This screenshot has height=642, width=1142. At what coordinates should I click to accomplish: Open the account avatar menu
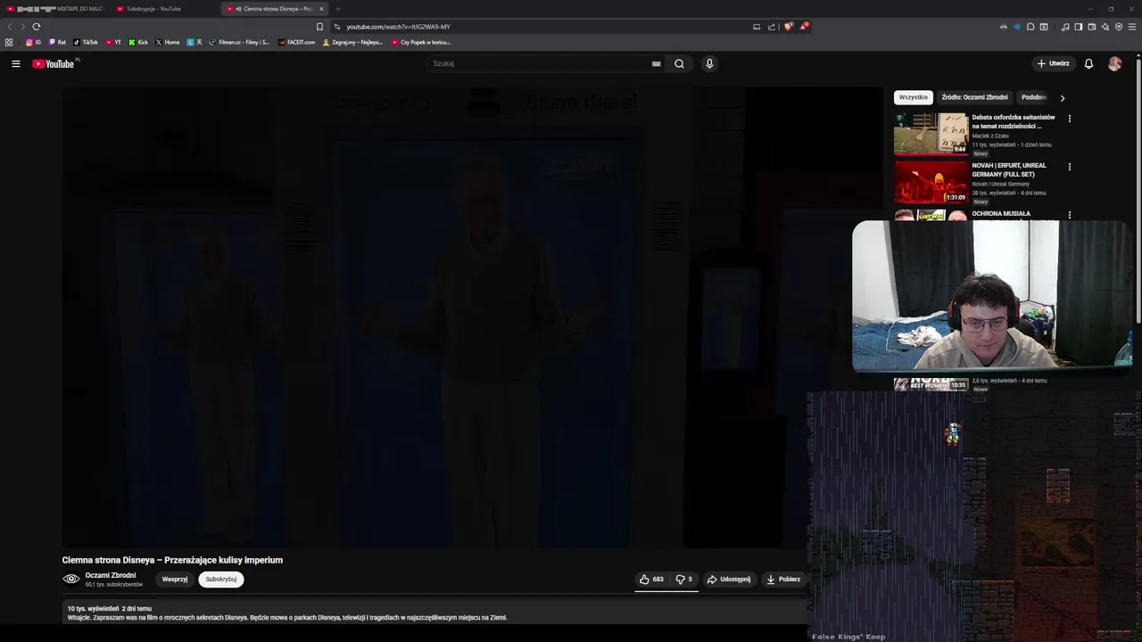[x=1114, y=63]
